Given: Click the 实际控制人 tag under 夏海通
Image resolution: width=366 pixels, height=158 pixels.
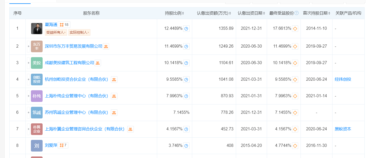Looking at the screenshot, I should pos(79,33).
